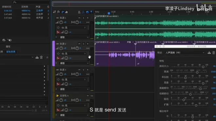Click 早反射 slider handle
Viewport: 216px width, 121px height.
186,78
